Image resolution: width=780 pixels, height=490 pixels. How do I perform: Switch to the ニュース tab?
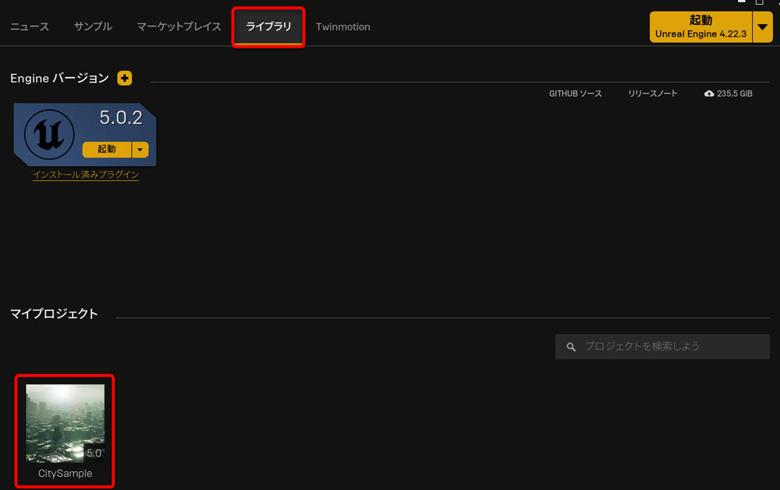point(30,27)
